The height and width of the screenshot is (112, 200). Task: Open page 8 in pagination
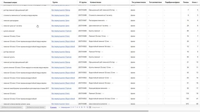click(77, 107)
